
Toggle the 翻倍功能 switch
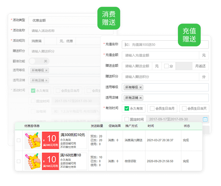pyautogui.click(x=39, y=61)
